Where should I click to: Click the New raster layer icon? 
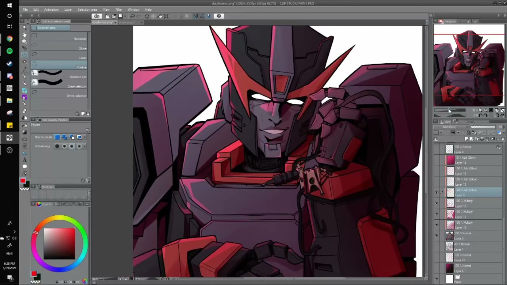coord(467,139)
